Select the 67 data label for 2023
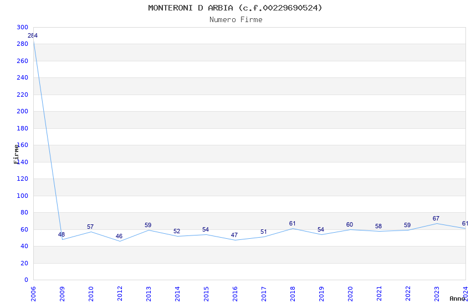Screen dimensions: 471x304 (x=436, y=219)
